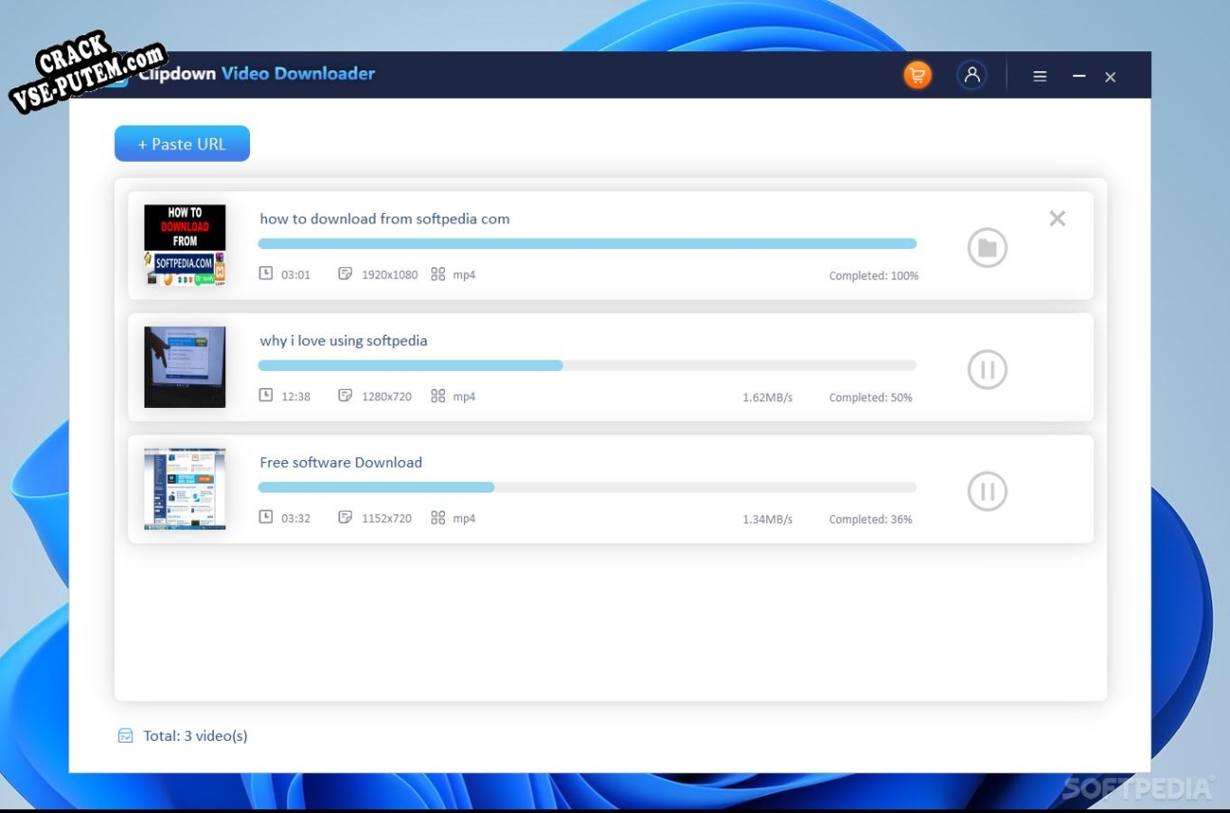Click format icon in 'Free software Download' row
Viewport: 1230px width, 813px height.
[437, 517]
